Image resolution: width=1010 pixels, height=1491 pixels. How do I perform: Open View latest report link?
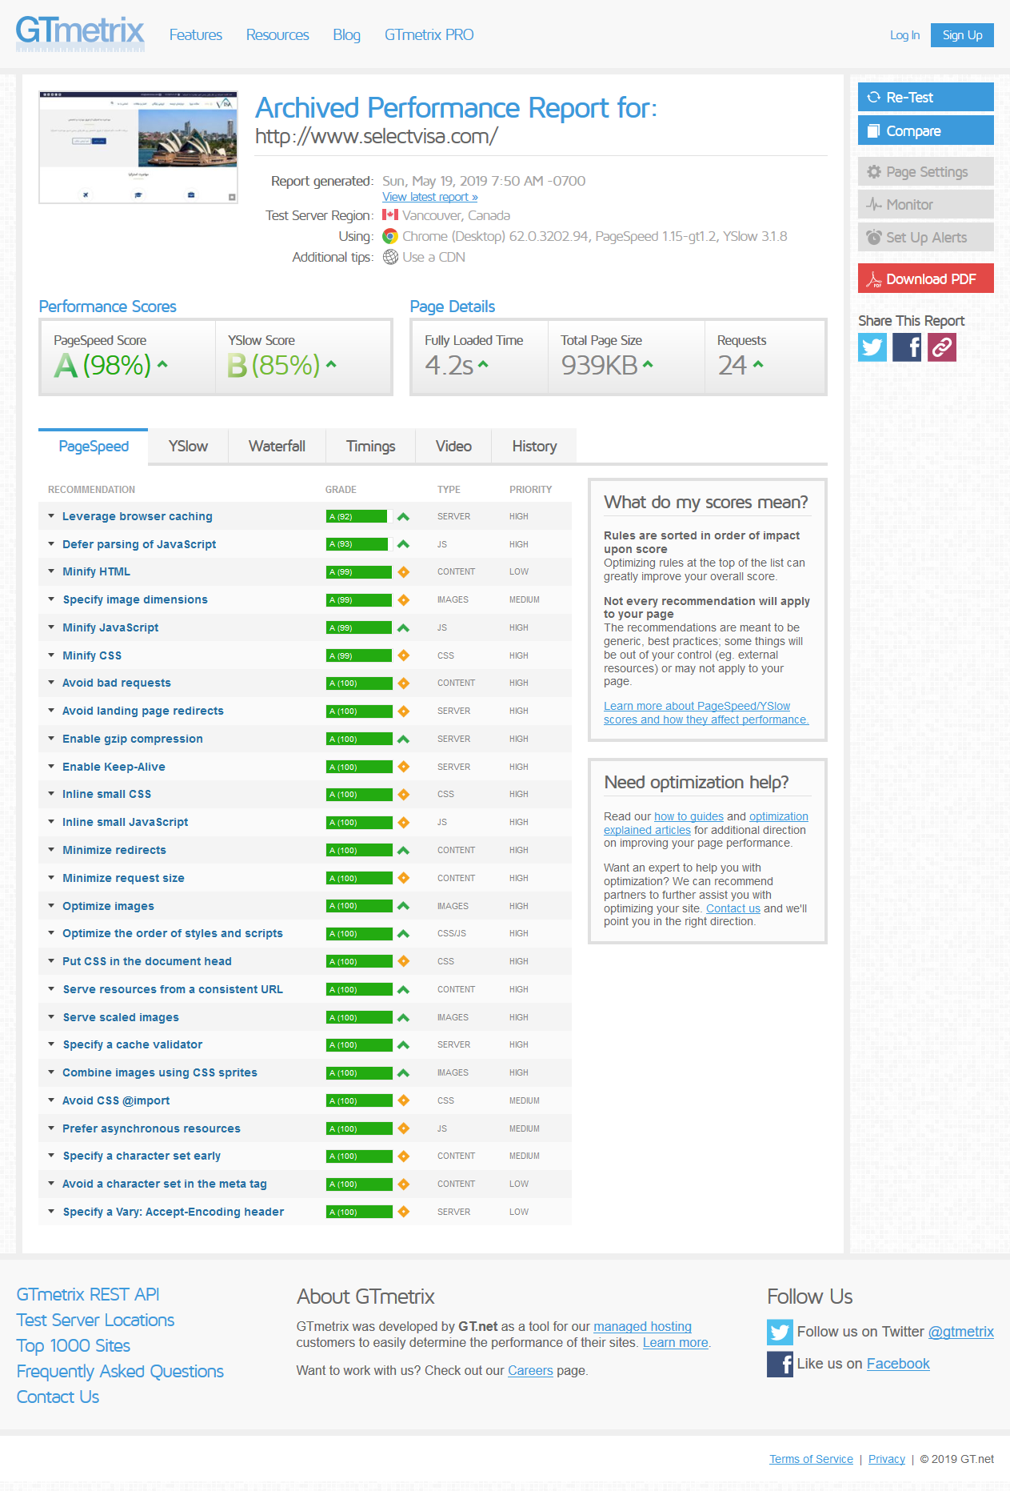tap(430, 197)
